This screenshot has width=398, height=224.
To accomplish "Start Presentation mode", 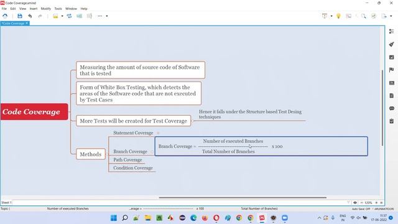I will coord(325,16).
